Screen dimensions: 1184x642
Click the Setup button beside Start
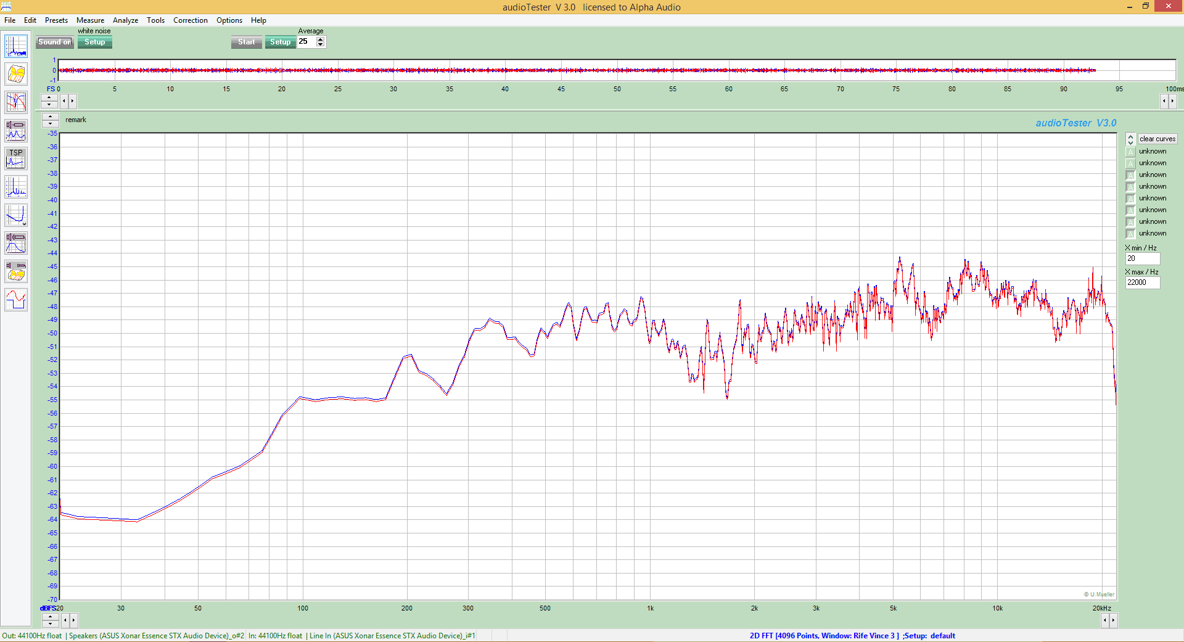[x=280, y=42]
